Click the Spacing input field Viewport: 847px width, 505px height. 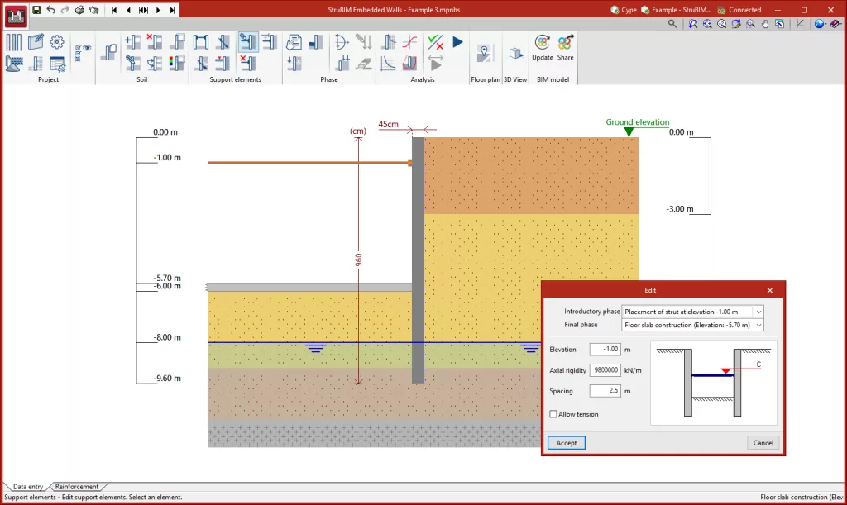tap(605, 391)
